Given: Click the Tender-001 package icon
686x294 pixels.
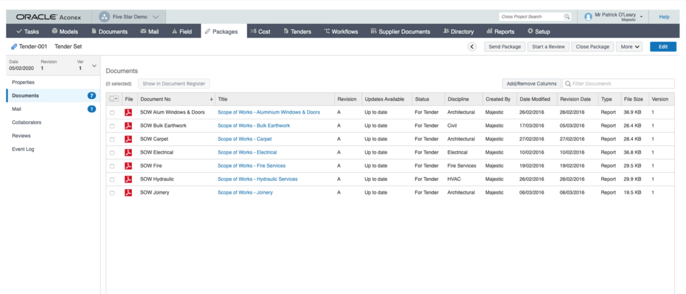Looking at the screenshot, I should coord(14,46).
